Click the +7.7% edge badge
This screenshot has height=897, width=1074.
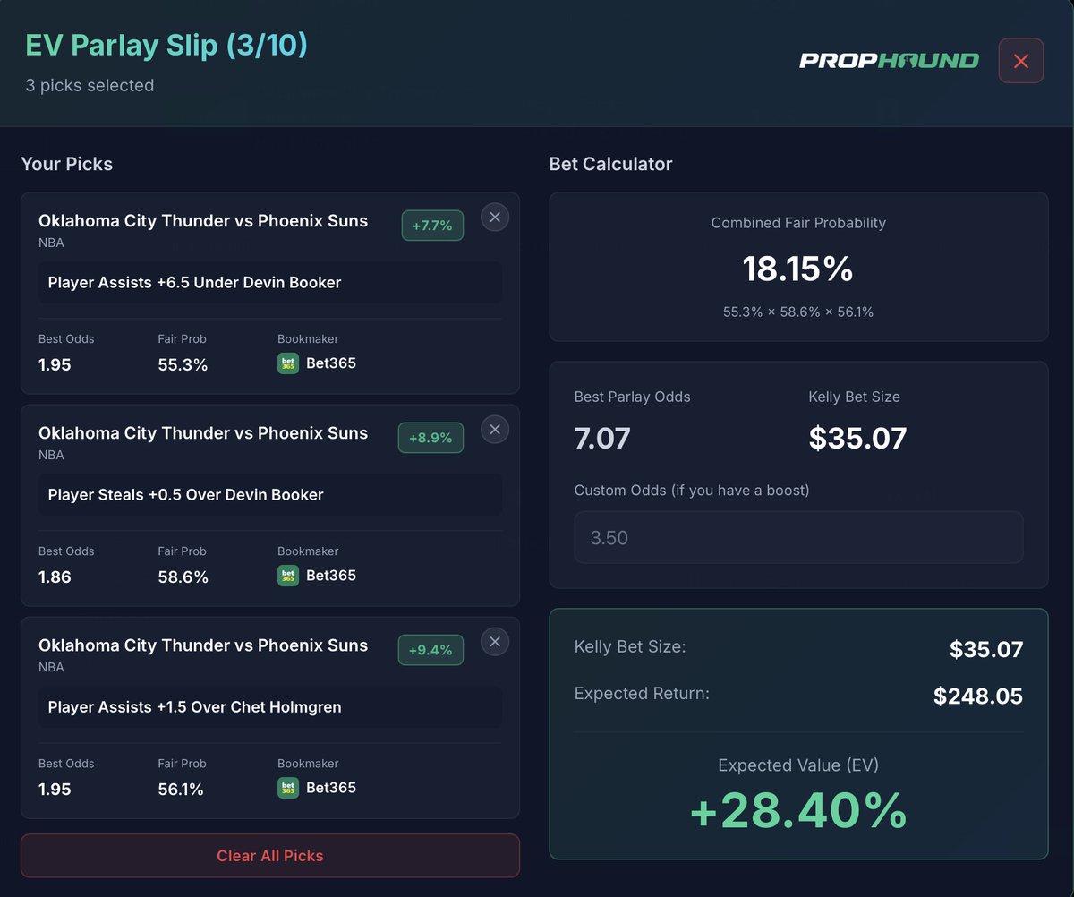coord(432,226)
